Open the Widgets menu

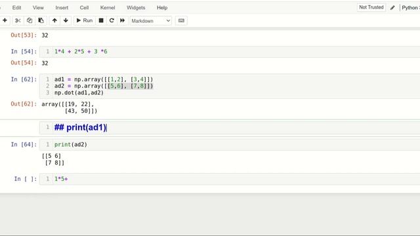(136, 8)
